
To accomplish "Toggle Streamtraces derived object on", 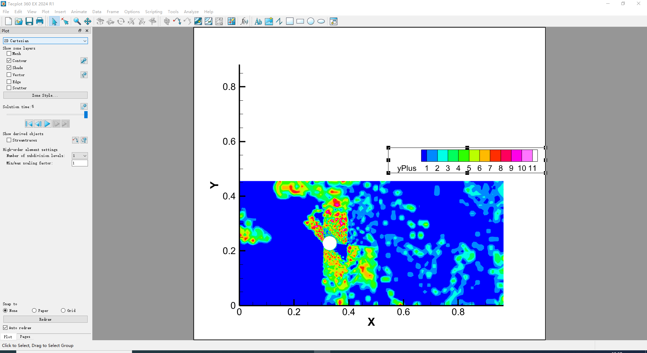I will click(9, 140).
